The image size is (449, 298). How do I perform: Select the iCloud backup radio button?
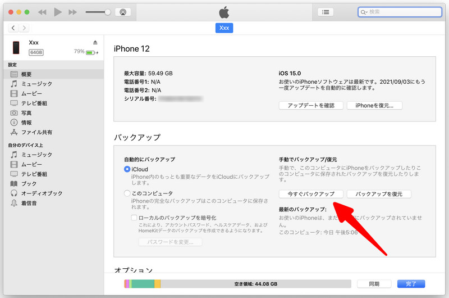(127, 169)
